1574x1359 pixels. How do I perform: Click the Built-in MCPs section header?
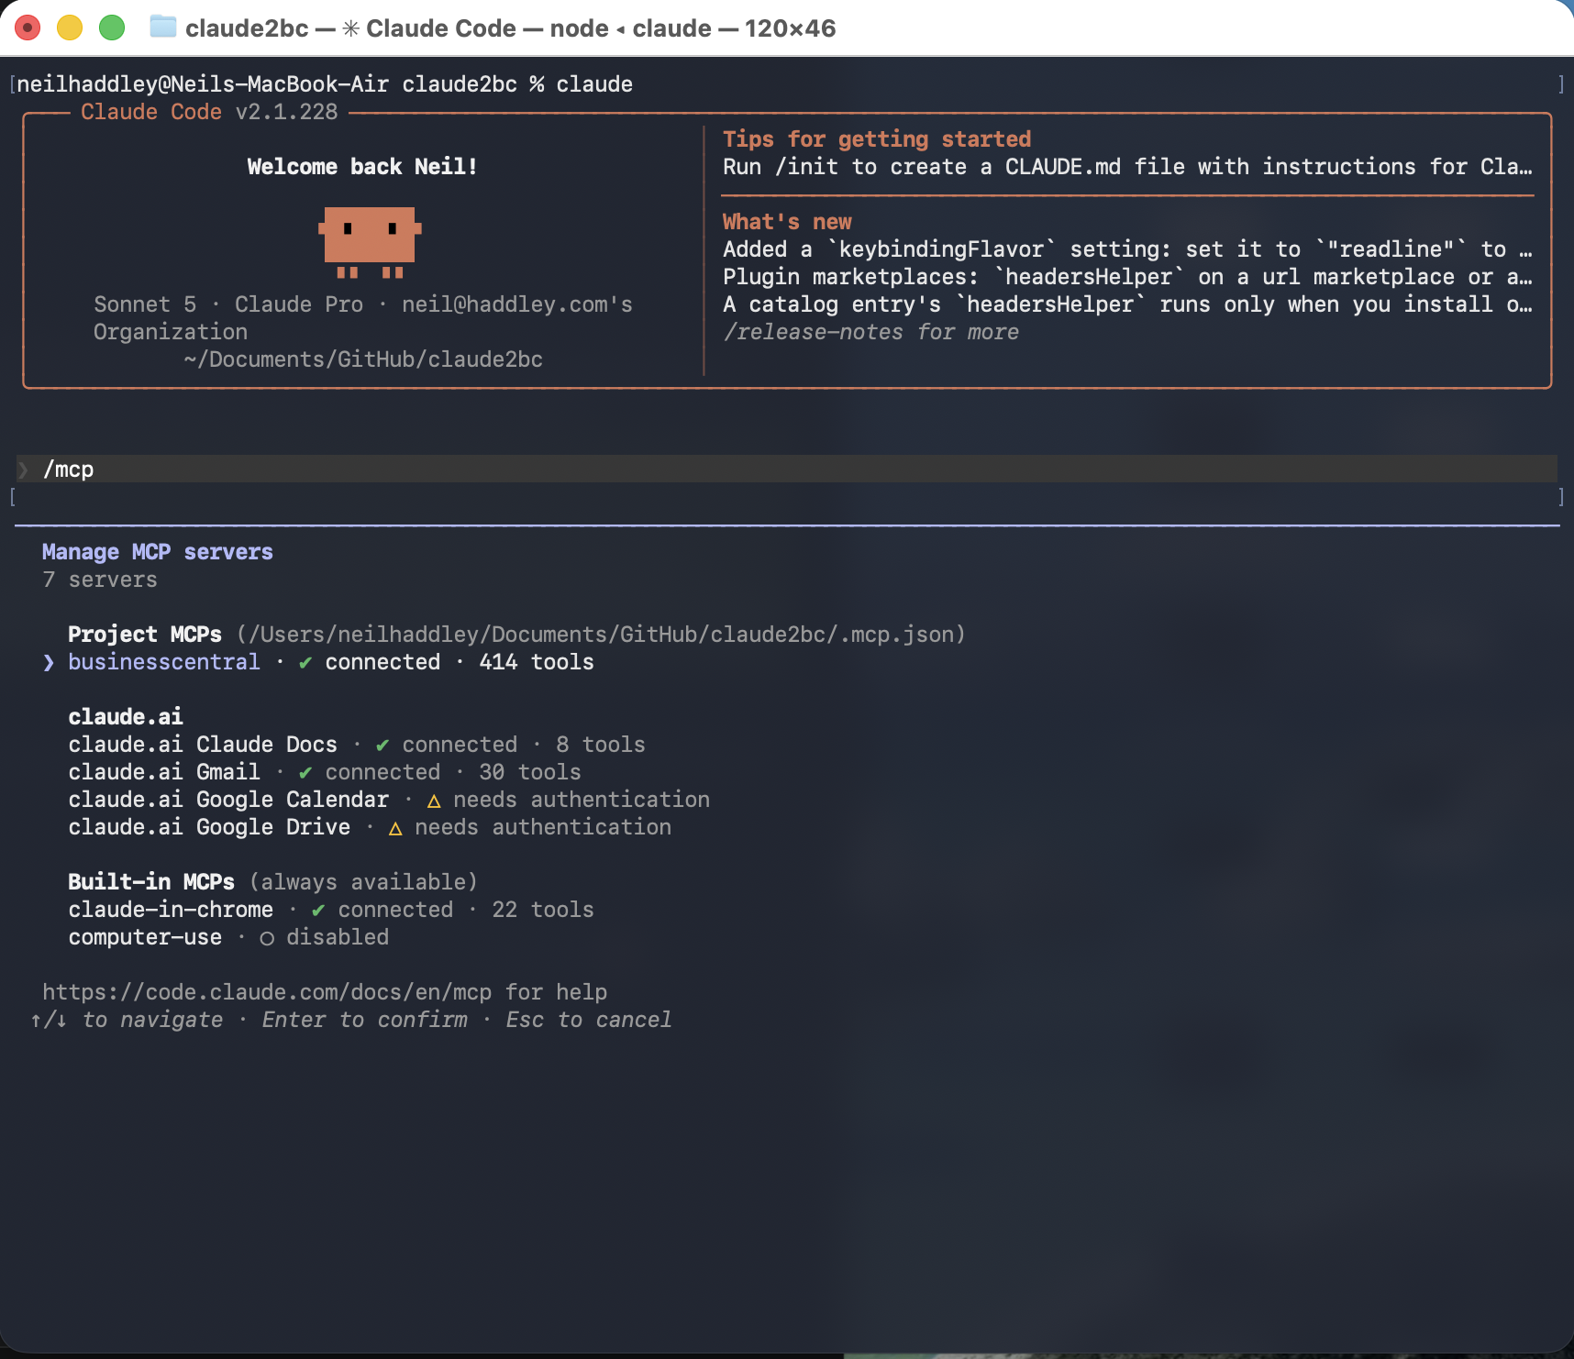tap(151, 882)
